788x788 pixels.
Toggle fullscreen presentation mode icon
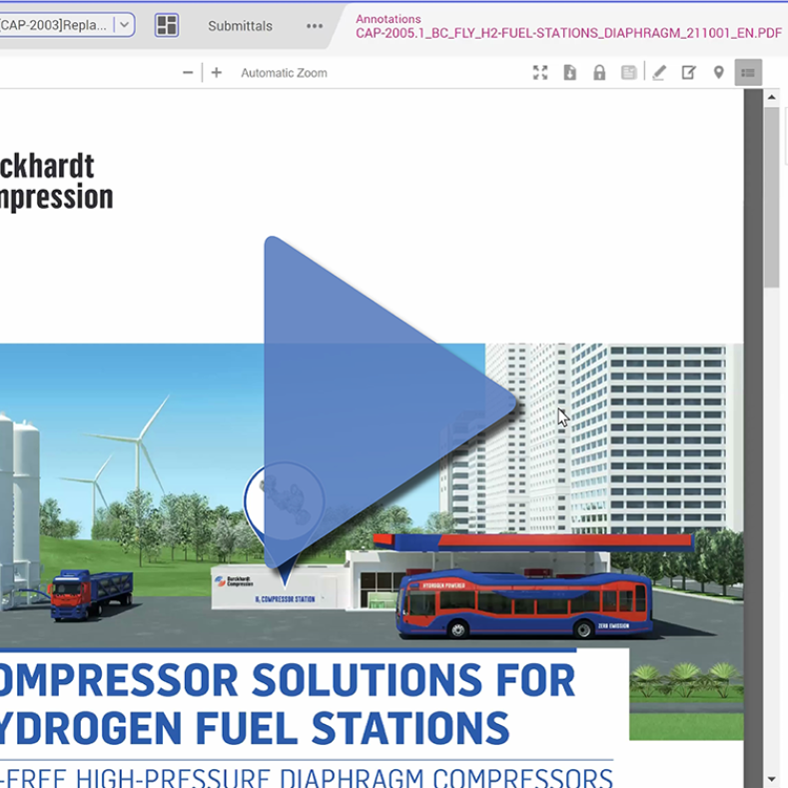click(x=540, y=73)
